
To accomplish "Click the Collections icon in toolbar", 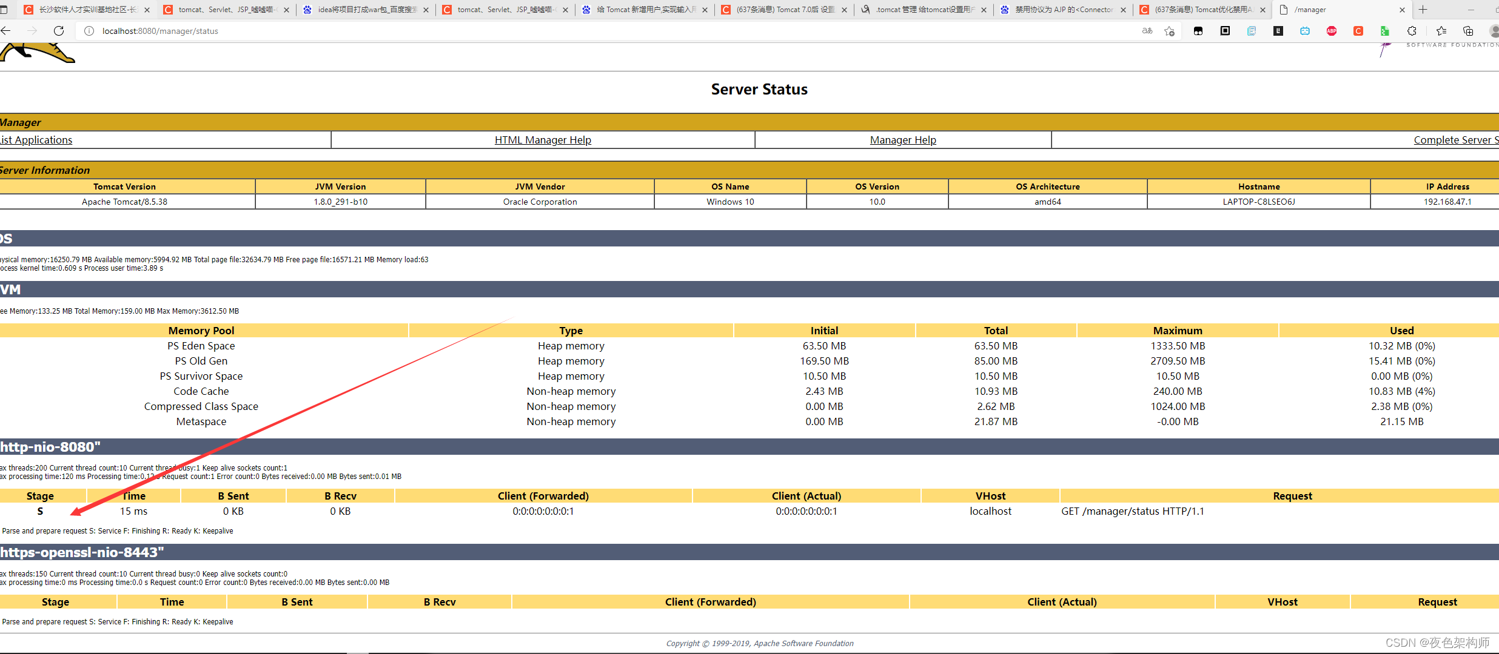I will 1468,31.
